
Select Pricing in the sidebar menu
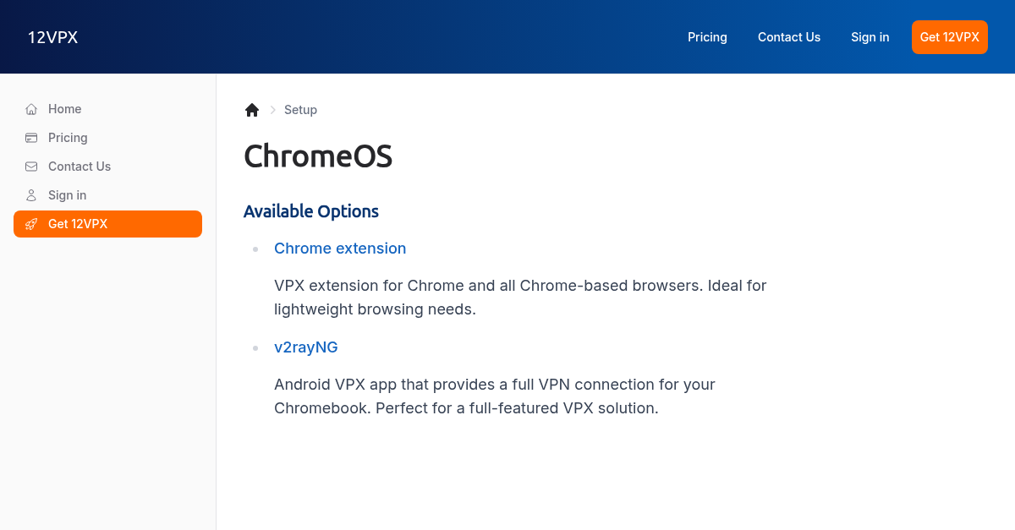click(67, 138)
